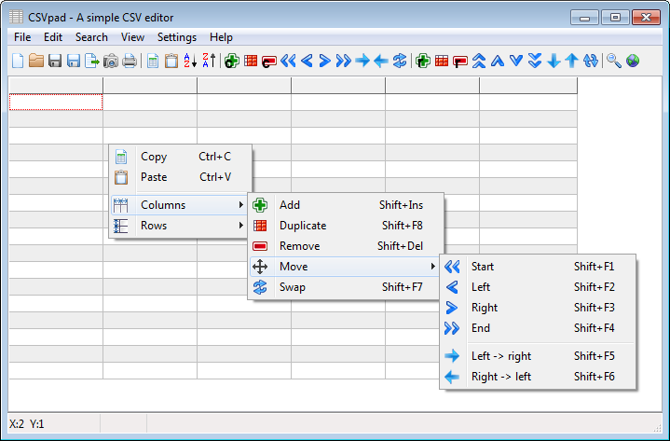The width and height of the screenshot is (670, 441).
Task: Click the toolbar paste clipboard icon
Action: (x=171, y=62)
